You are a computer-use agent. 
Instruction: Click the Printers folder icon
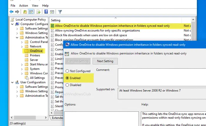(26, 55)
